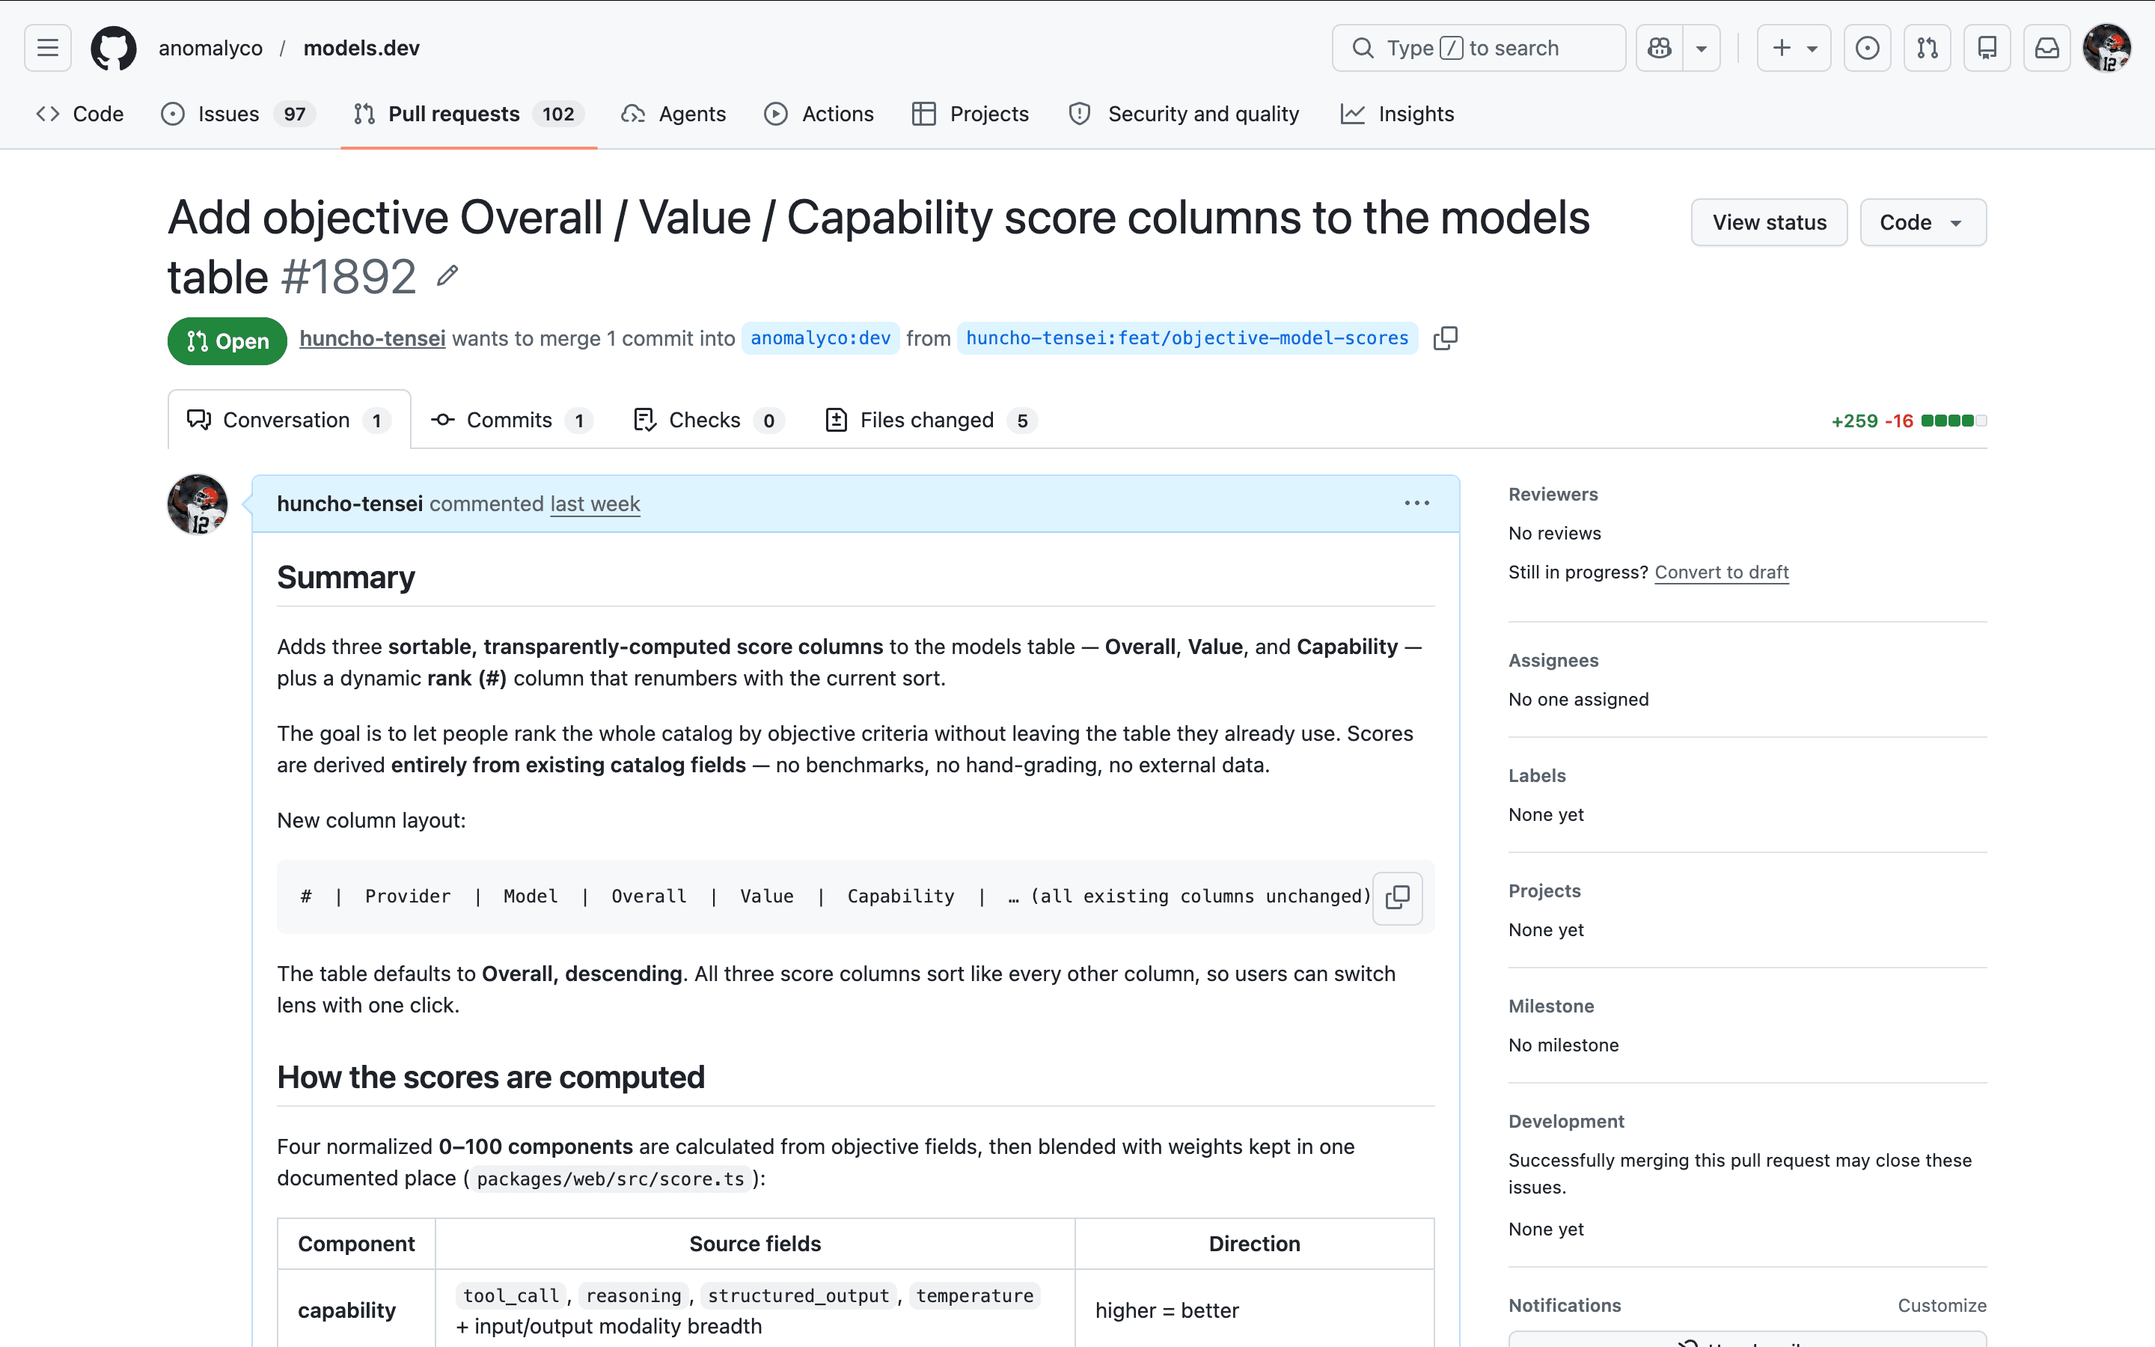This screenshot has width=2155, height=1347.
Task: Go to GitHub homepage via Octocat logo
Action: click(x=114, y=48)
